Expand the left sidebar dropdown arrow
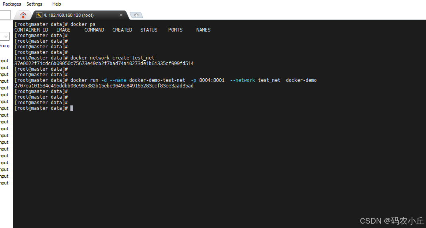The image size is (426, 228). (x=6, y=36)
